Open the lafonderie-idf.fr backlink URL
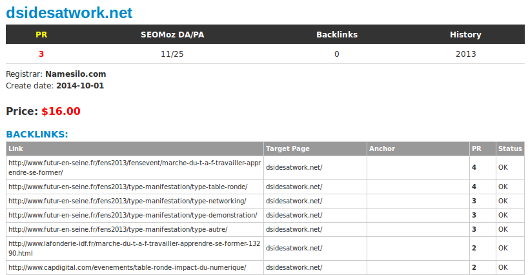The height and width of the screenshot is (275, 528). [134, 248]
